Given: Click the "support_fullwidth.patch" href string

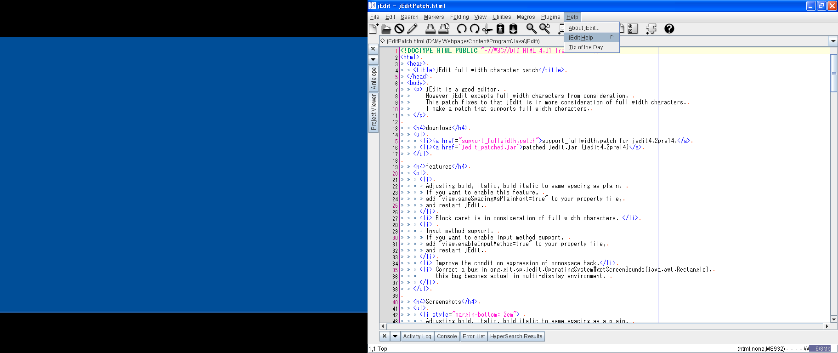Looking at the screenshot, I should [498, 141].
